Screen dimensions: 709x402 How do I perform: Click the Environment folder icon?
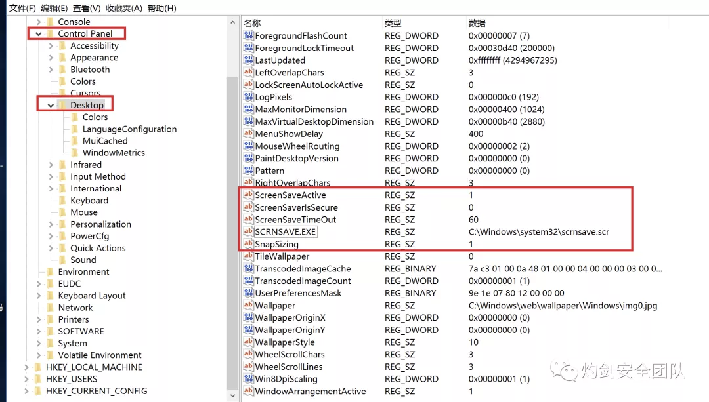tap(50, 271)
